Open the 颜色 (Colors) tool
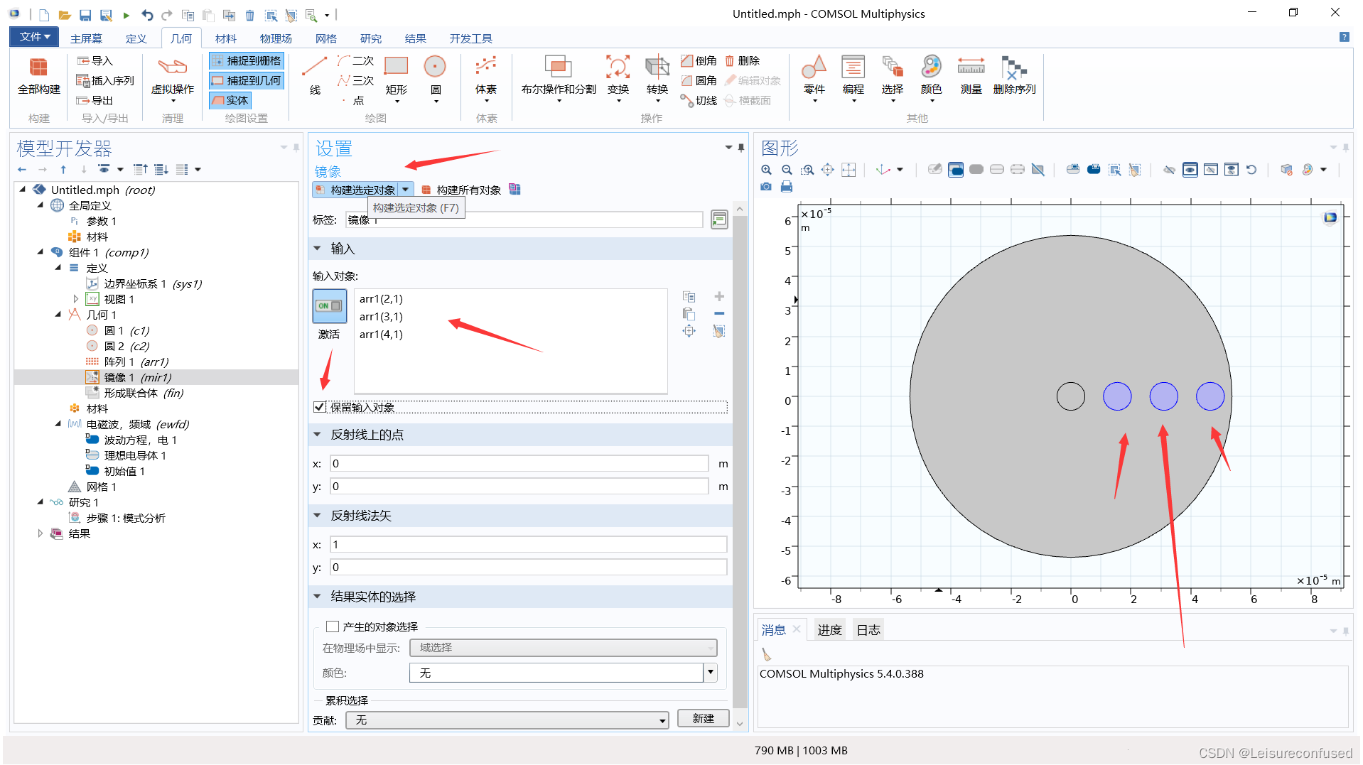The height and width of the screenshot is (765, 1363). 931,79
